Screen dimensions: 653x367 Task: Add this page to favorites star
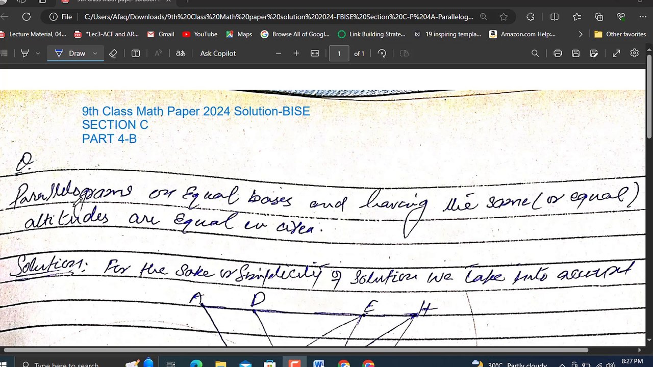[504, 17]
